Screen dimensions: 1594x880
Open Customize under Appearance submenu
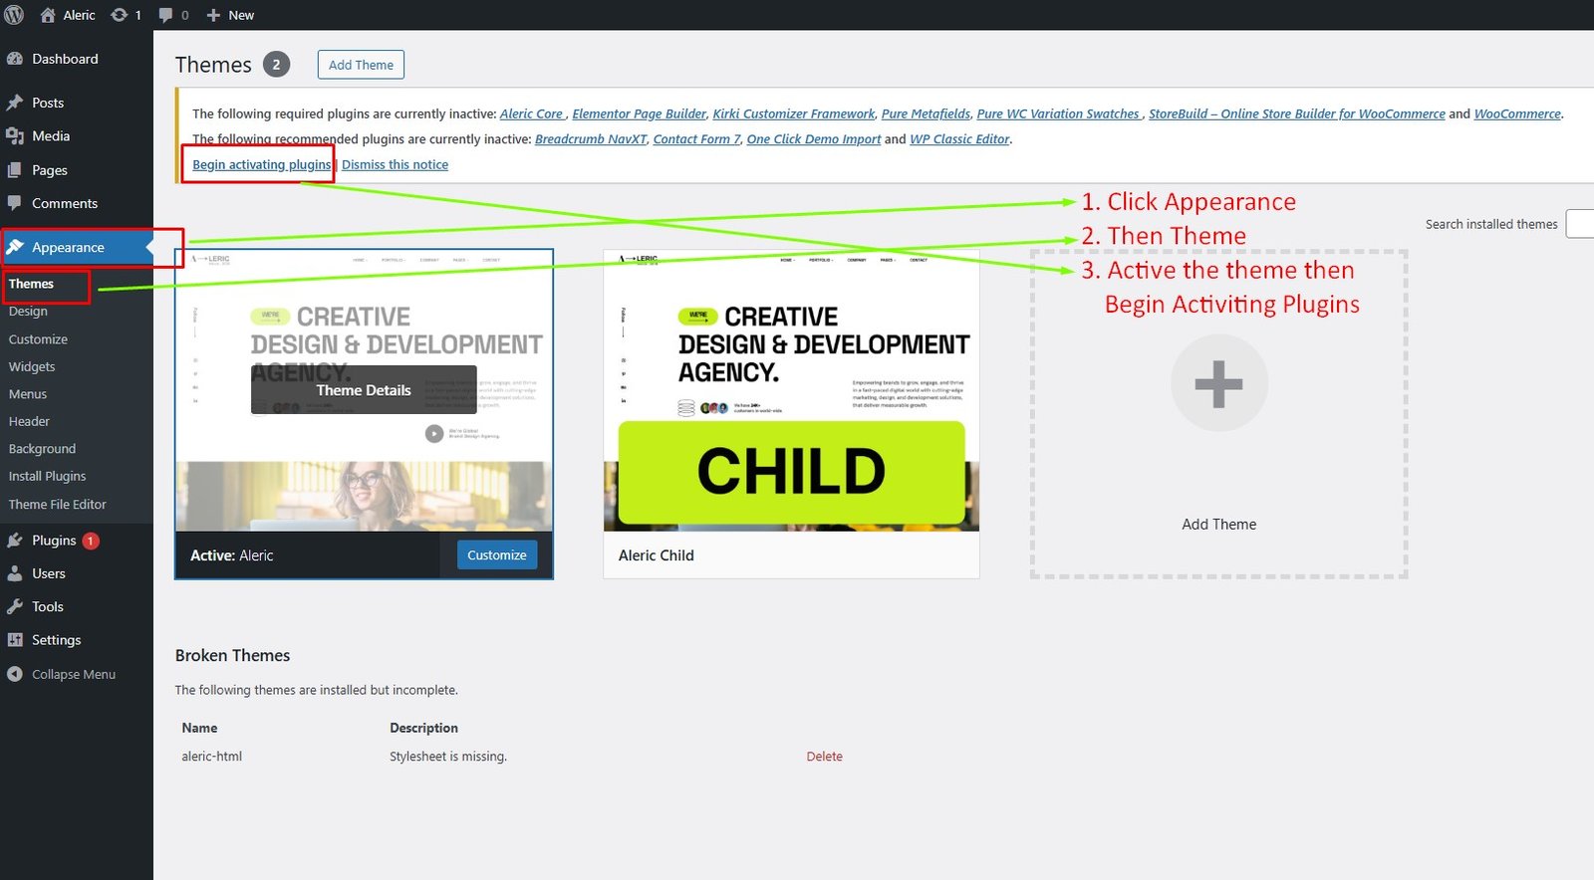point(38,339)
